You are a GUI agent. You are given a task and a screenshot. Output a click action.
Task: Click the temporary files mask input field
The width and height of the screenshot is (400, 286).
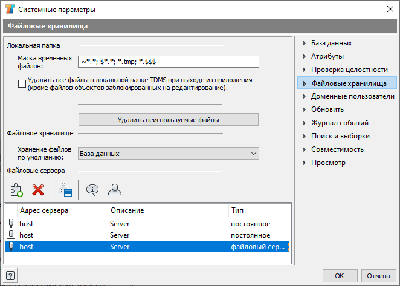(169, 62)
